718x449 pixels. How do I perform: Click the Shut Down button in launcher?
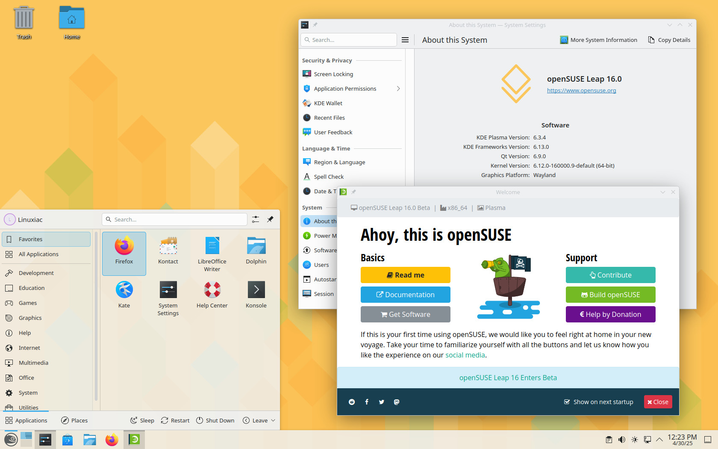215,420
